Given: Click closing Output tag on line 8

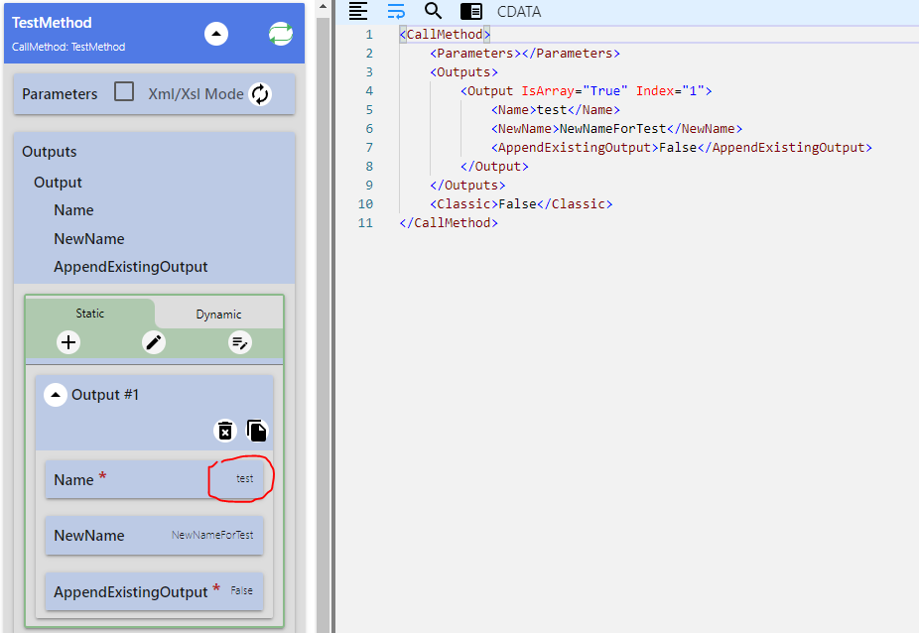Looking at the screenshot, I should click(494, 166).
